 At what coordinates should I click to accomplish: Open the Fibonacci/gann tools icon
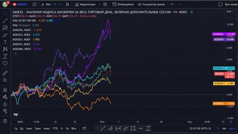coord(5,28)
